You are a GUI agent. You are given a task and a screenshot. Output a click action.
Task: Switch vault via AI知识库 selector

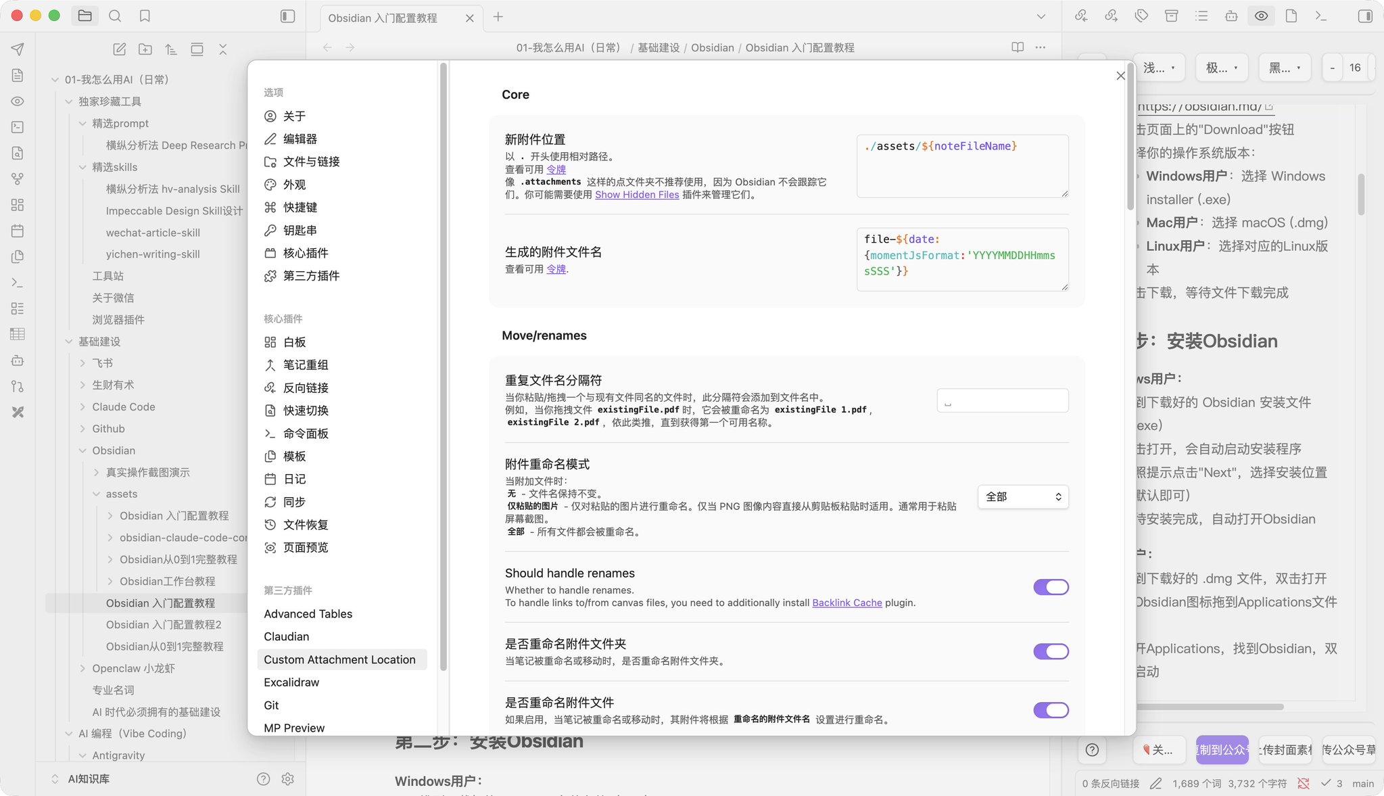(81, 779)
